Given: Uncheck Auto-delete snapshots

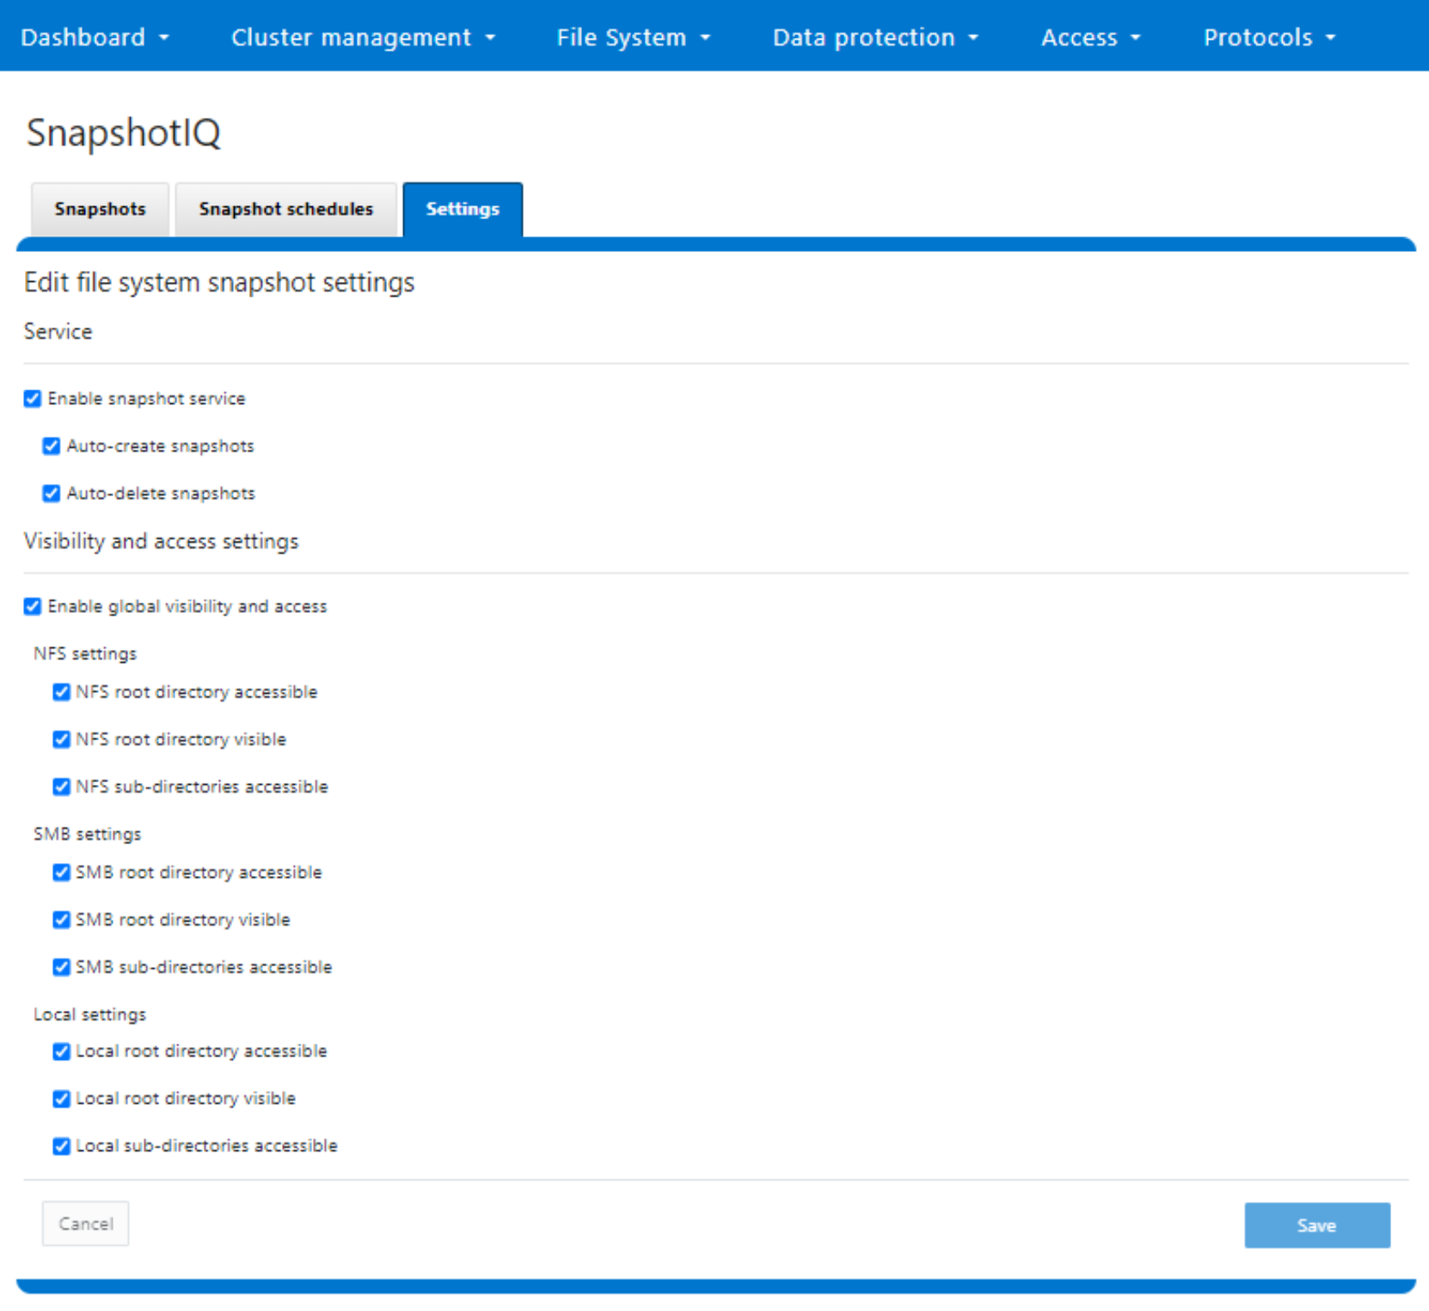Looking at the screenshot, I should [52, 493].
